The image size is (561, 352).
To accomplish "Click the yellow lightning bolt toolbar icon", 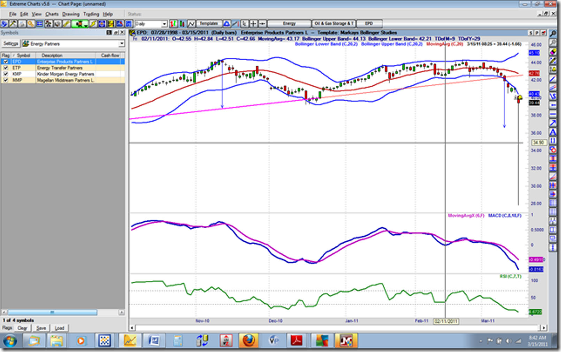I will [x=93, y=24].
